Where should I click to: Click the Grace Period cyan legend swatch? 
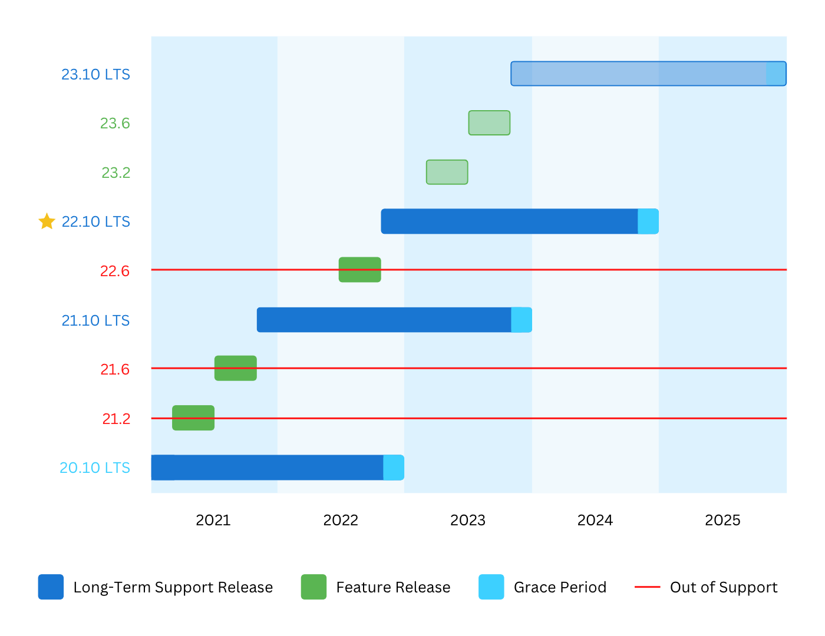(x=491, y=587)
